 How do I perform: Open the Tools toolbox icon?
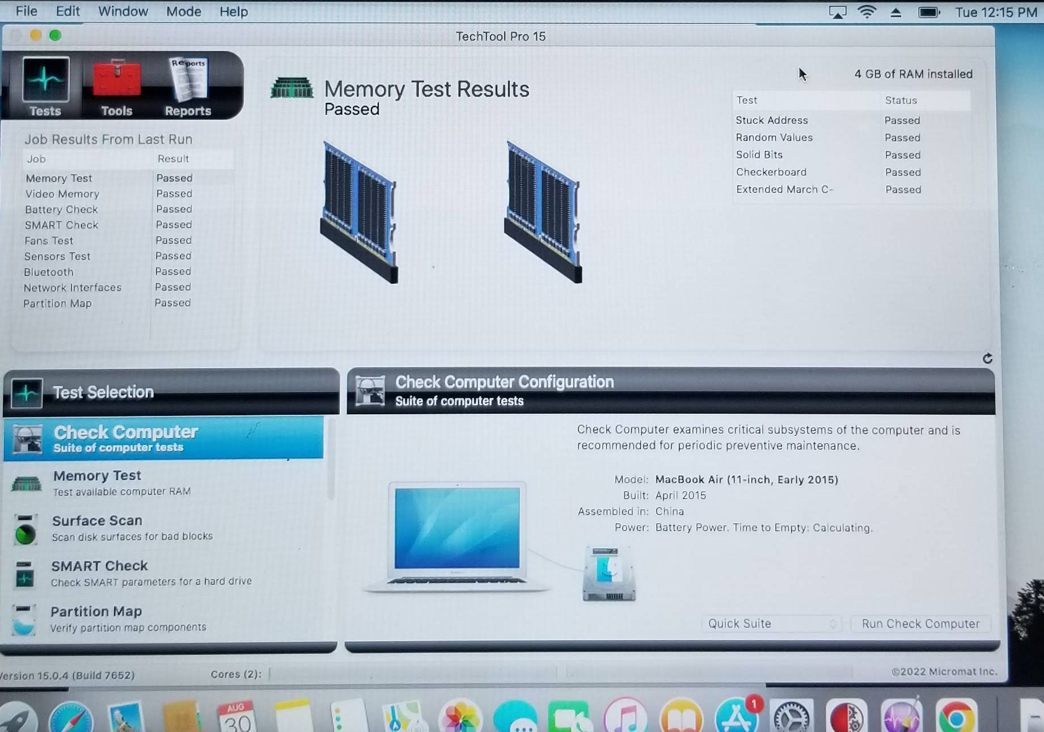coord(117,86)
